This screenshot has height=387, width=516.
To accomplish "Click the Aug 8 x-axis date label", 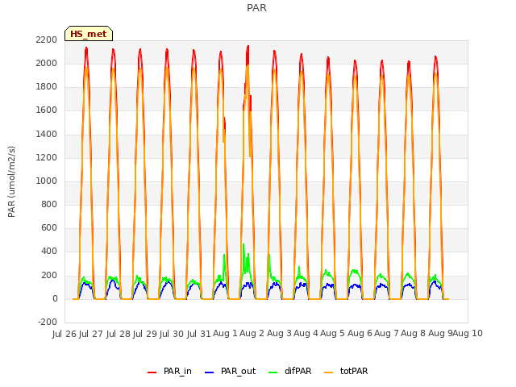I will coord(414,333).
